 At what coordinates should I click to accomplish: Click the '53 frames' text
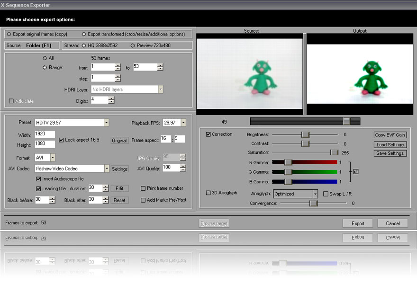[x=100, y=58]
